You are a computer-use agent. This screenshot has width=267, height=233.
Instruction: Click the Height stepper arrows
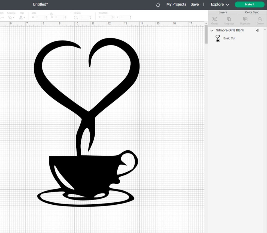[65, 17]
